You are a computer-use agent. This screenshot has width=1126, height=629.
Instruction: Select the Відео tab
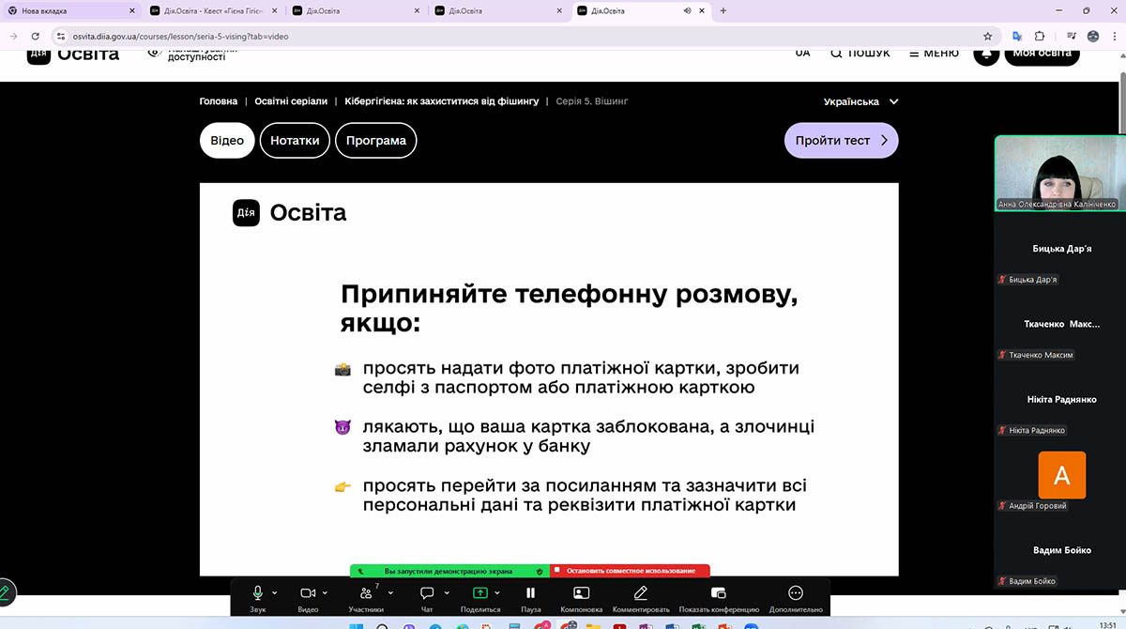point(227,141)
